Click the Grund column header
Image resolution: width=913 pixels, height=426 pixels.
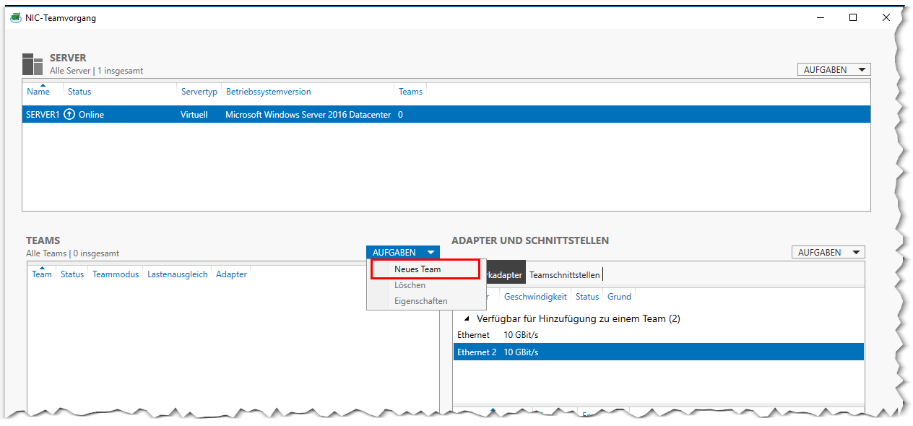click(619, 297)
